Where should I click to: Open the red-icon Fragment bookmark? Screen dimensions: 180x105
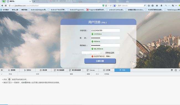click(96, 10)
